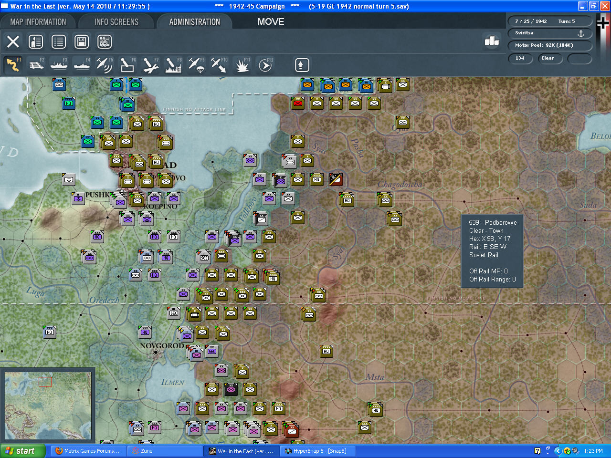Click the date 7 / 25 / 1942

pyautogui.click(x=531, y=21)
